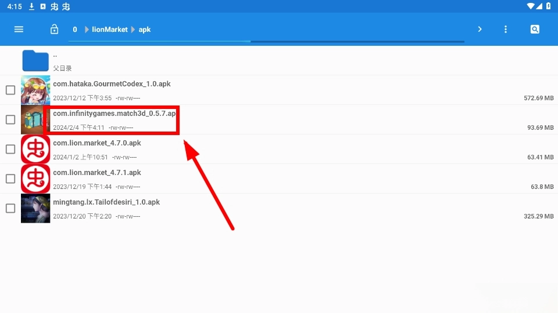The image size is (558, 313).
Task: Select checkbox for com.infinitygames.match3d apk
Action: click(10, 120)
